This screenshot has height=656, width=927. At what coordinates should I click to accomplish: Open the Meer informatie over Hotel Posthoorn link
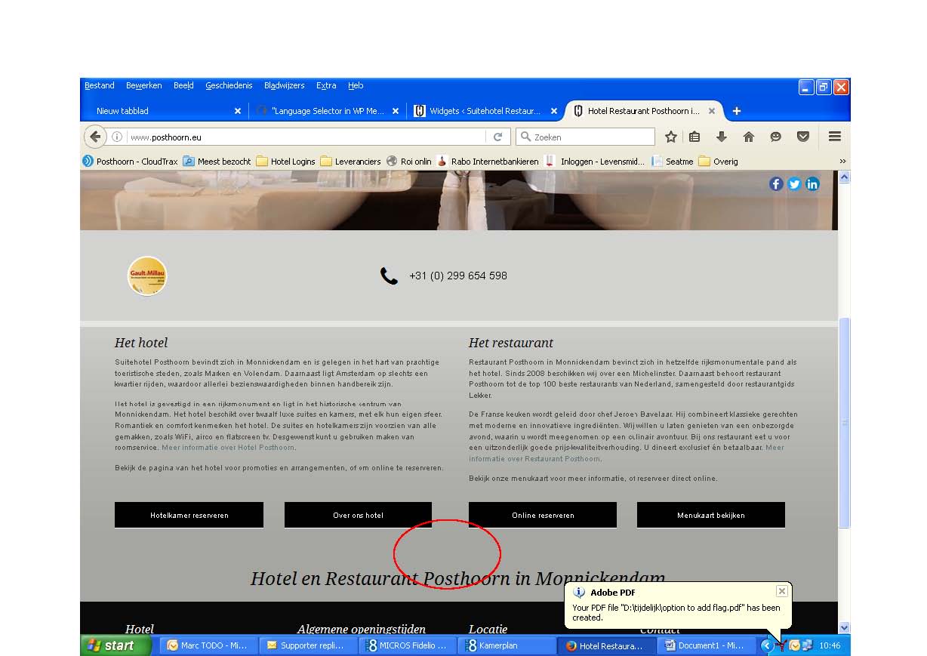pos(227,447)
